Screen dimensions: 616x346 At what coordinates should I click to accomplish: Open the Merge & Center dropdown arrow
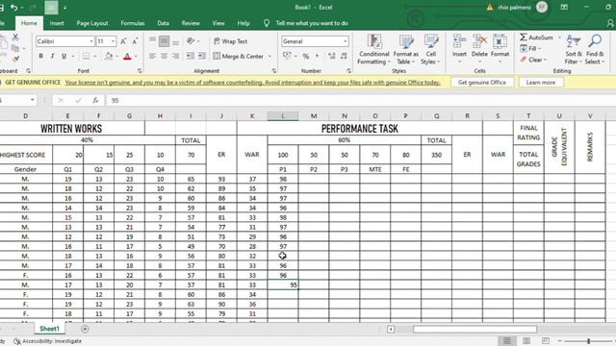click(269, 56)
